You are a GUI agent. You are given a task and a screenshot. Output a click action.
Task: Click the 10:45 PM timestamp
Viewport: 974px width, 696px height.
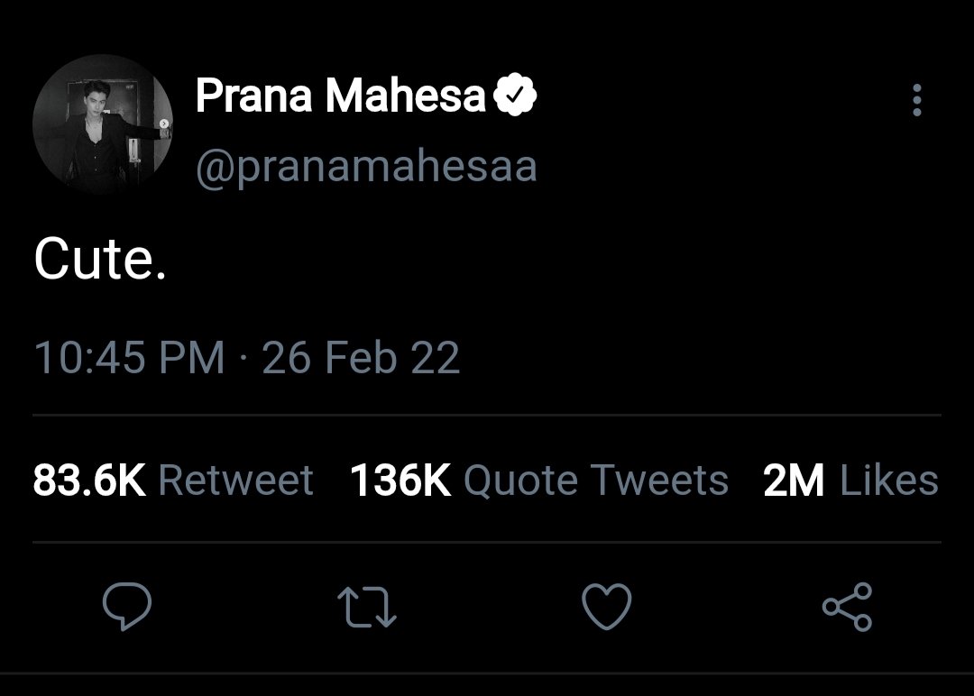click(x=129, y=358)
